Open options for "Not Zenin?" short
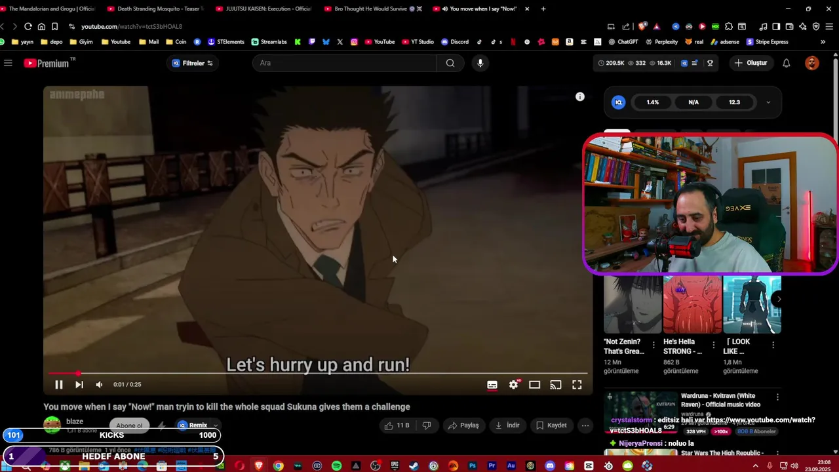The height and width of the screenshot is (472, 839). coord(654,345)
